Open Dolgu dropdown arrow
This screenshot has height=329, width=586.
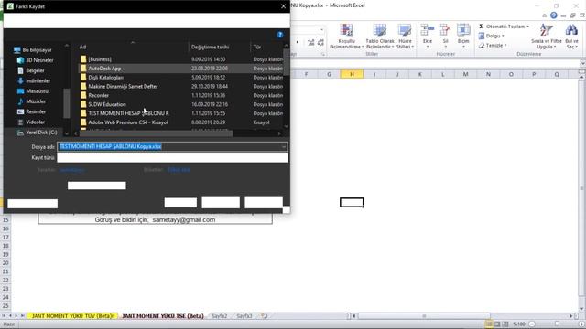click(x=503, y=36)
